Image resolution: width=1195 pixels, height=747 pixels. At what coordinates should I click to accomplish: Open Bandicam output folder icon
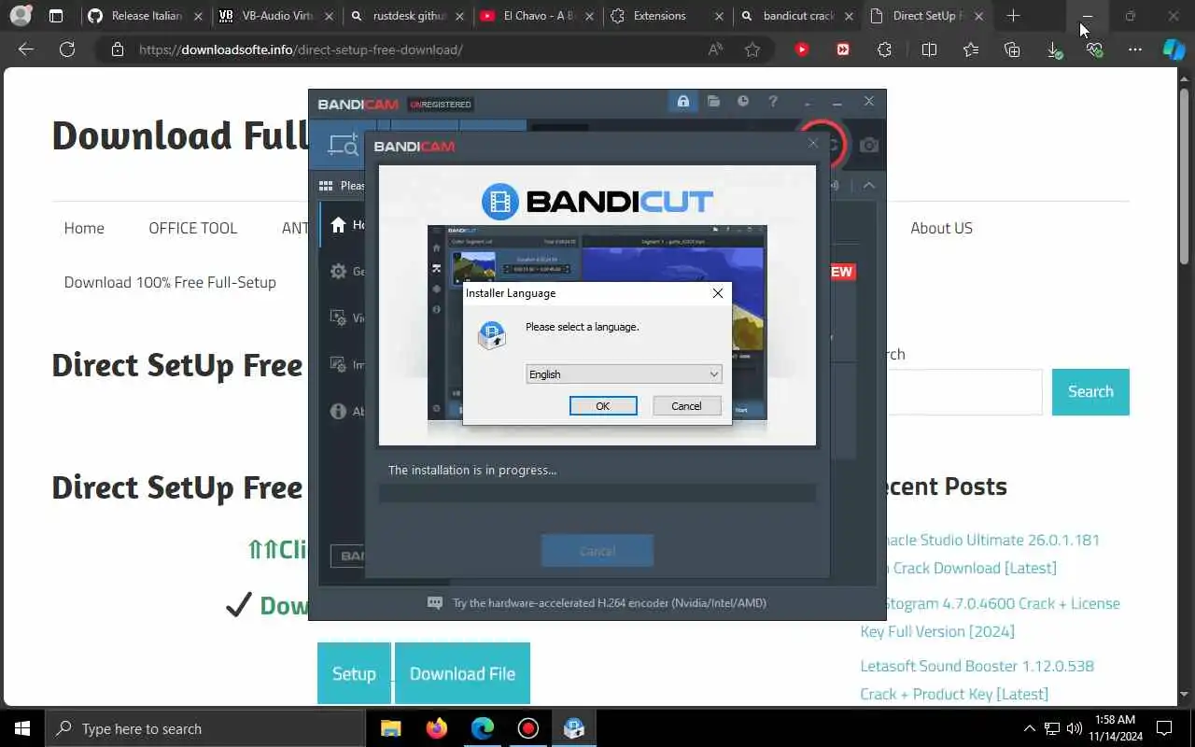pyautogui.click(x=713, y=102)
